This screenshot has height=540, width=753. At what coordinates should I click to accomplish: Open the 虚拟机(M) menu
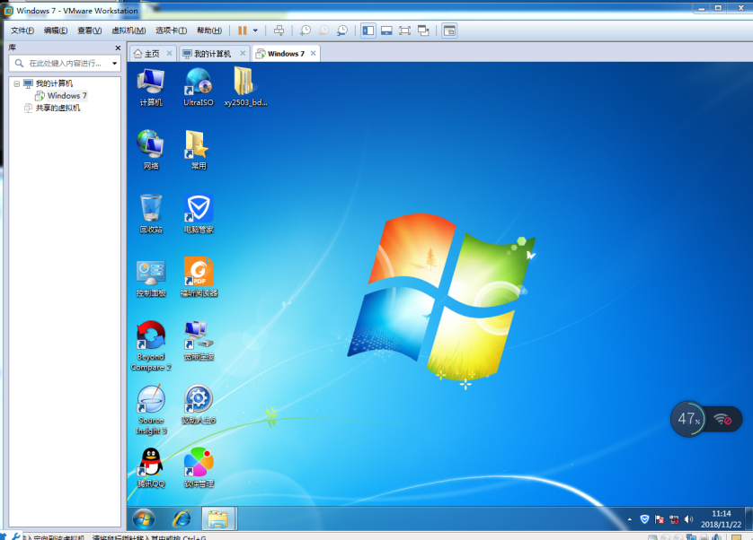pyautogui.click(x=128, y=30)
